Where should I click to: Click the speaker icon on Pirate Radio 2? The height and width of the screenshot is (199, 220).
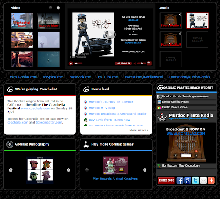click(180, 34)
